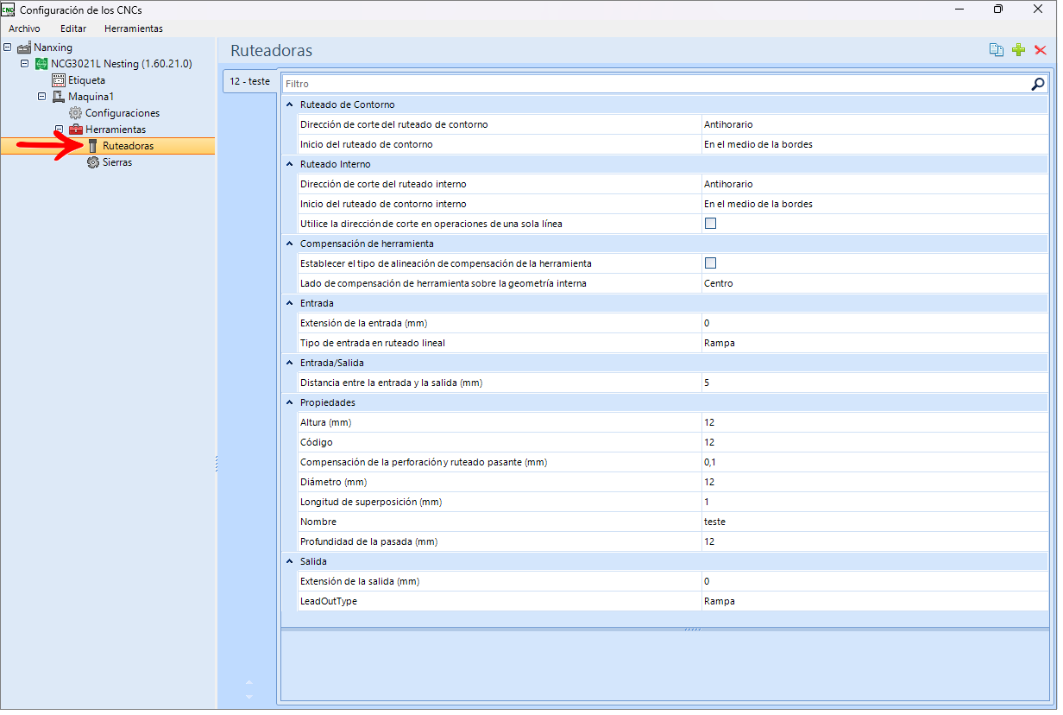This screenshot has height=715, width=1063.
Task: Click the Configuraciones gear icon
Action: tap(76, 113)
